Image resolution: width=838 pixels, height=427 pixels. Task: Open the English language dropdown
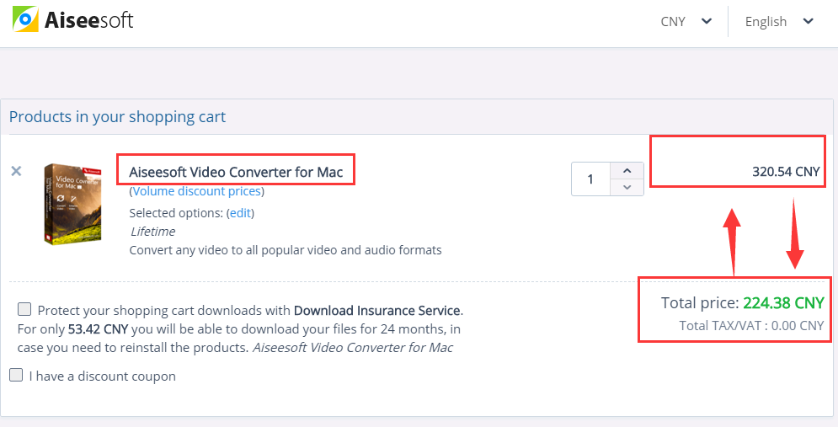point(779,21)
